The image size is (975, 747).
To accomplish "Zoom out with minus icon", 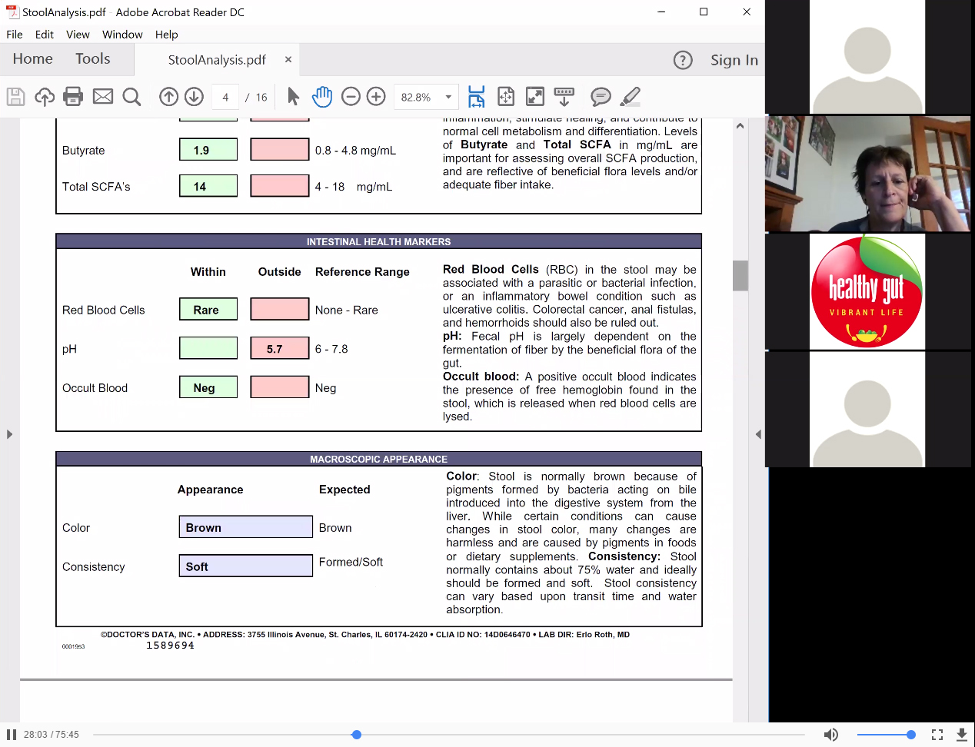I will coord(351,97).
